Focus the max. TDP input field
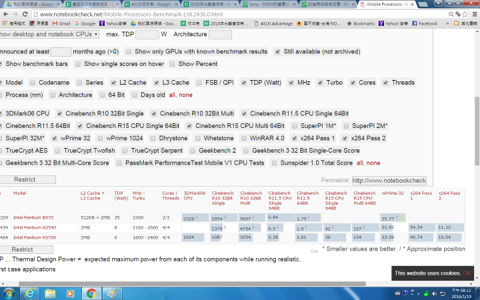Viewport: 480px width, 300px height. pyautogui.click(x=147, y=34)
